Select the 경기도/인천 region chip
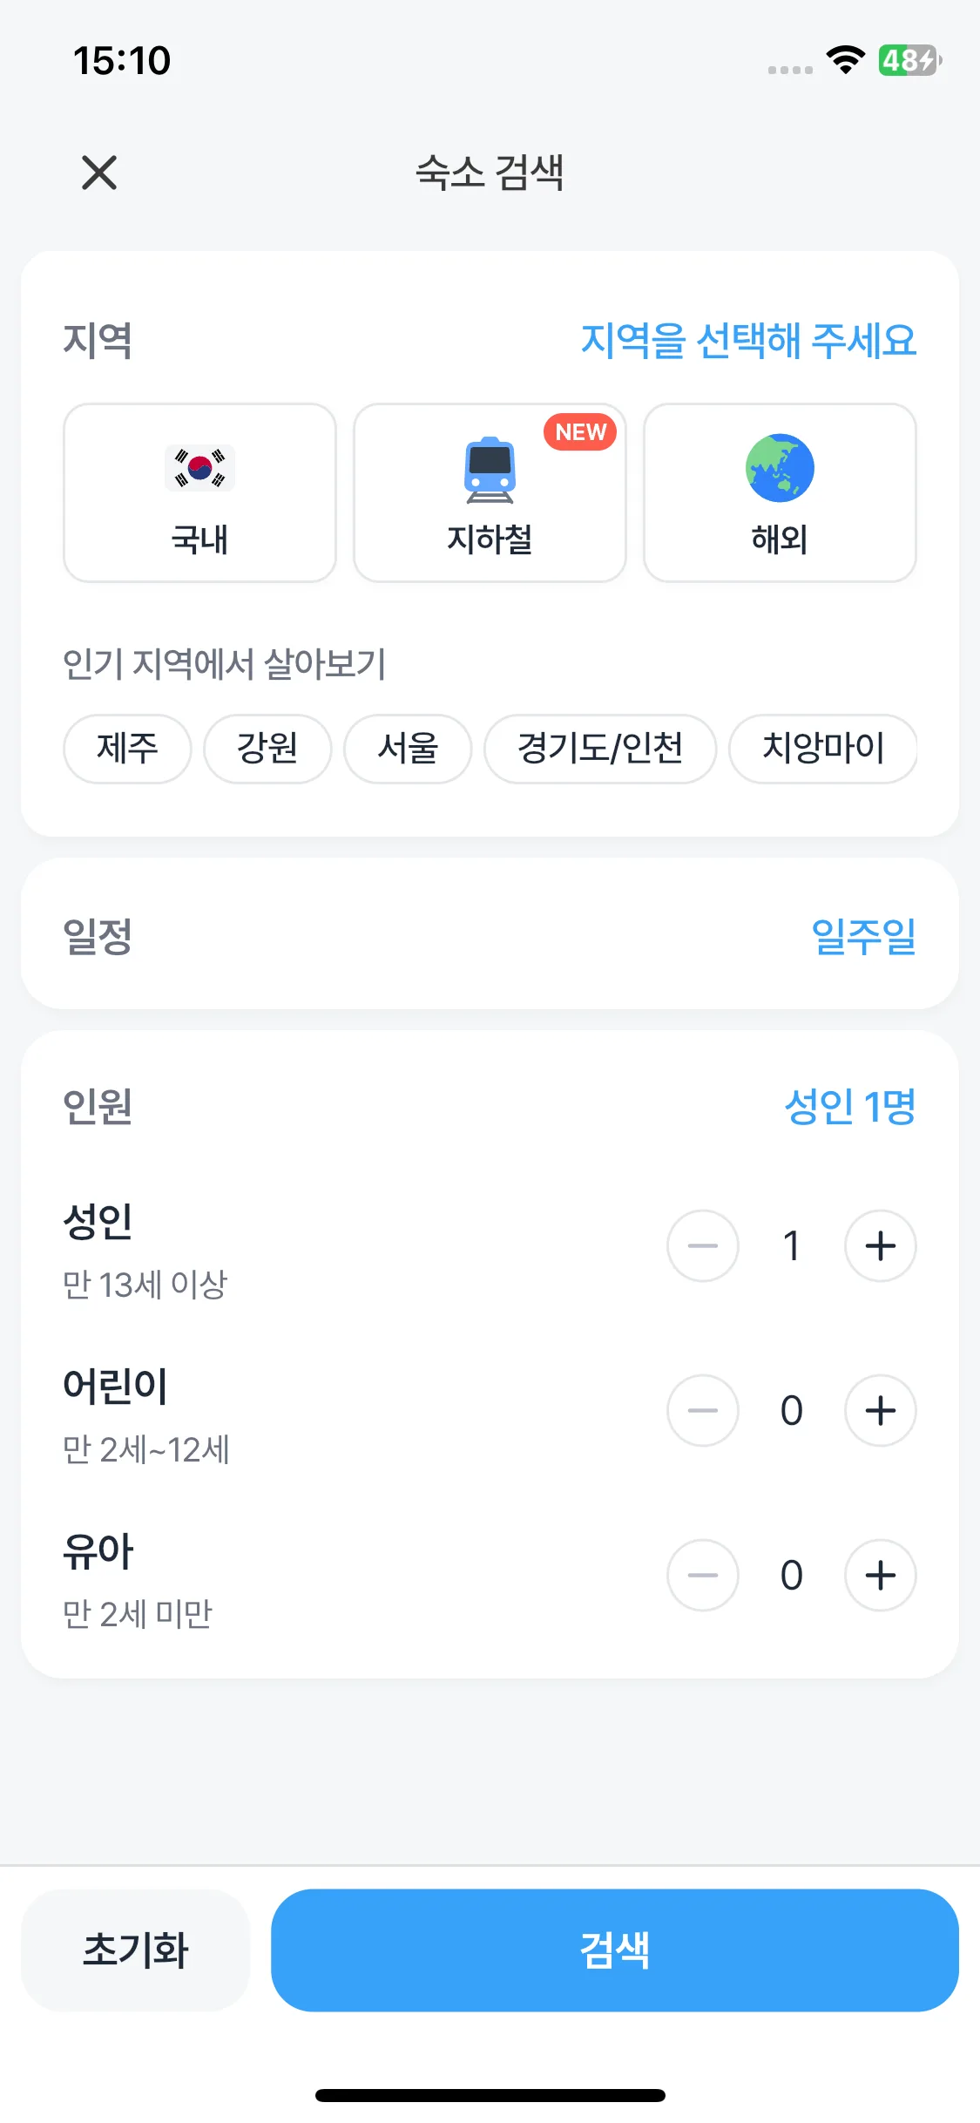This screenshot has height=2123, width=980. point(600,749)
